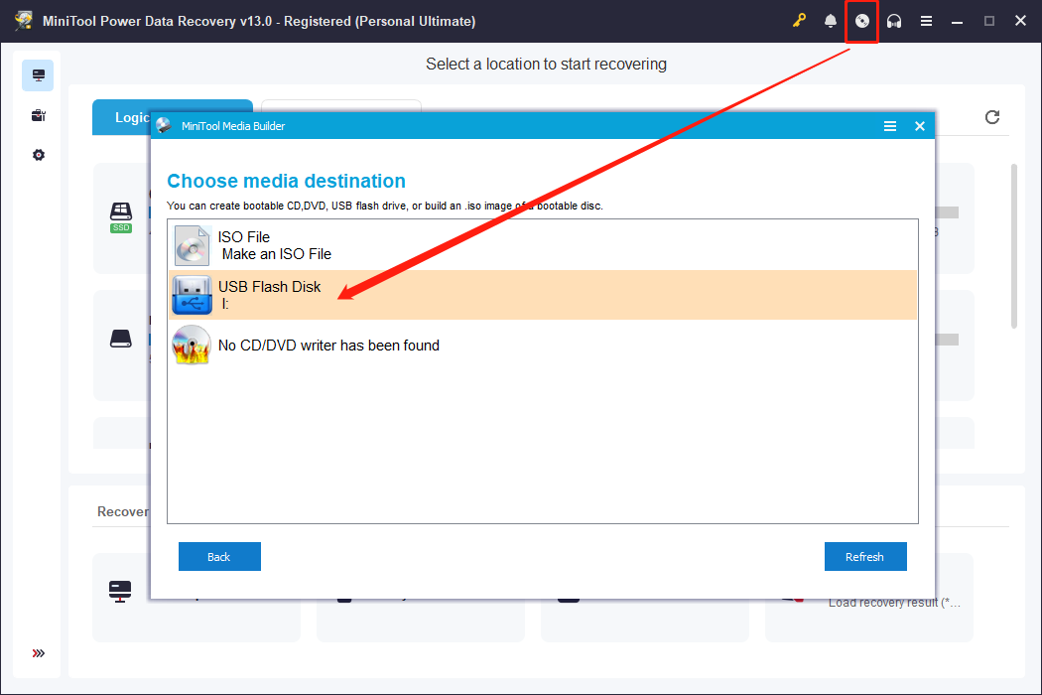Click the desktop recovery icon at bottom left
The height and width of the screenshot is (695, 1042).
coord(120,591)
